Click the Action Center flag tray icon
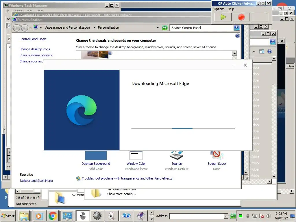296x222 pixels. click(x=261, y=216)
